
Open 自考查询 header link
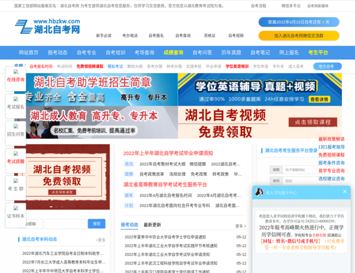coord(183,35)
